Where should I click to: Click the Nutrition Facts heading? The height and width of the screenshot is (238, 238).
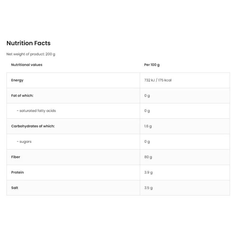[x=29, y=43]
